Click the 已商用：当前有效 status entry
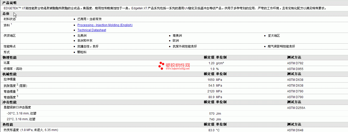 (x=90, y=19)
